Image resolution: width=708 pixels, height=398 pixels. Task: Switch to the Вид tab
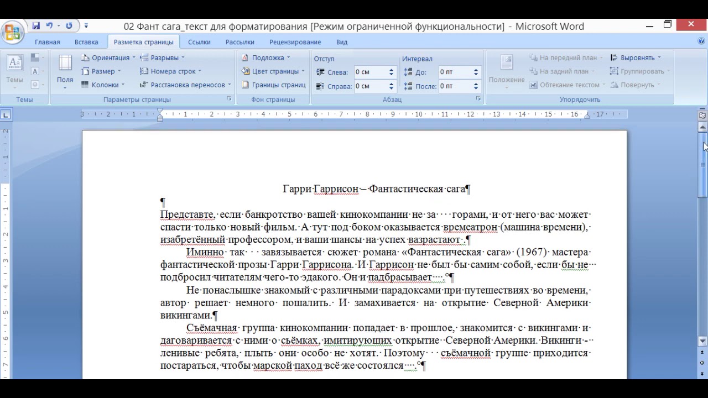342,42
